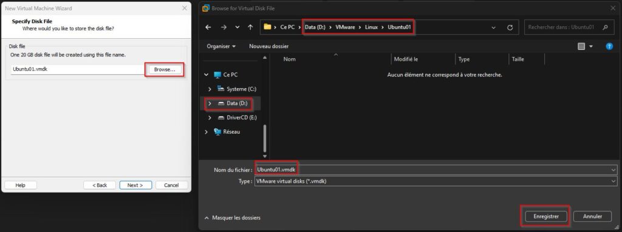This screenshot has height=232, width=622.
Task: Go up one folder level
Action: [250, 27]
